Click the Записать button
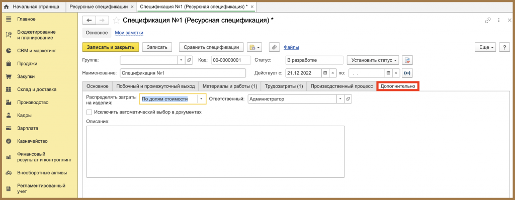Viewport: 515px width, 200px height. coord(157,47)
